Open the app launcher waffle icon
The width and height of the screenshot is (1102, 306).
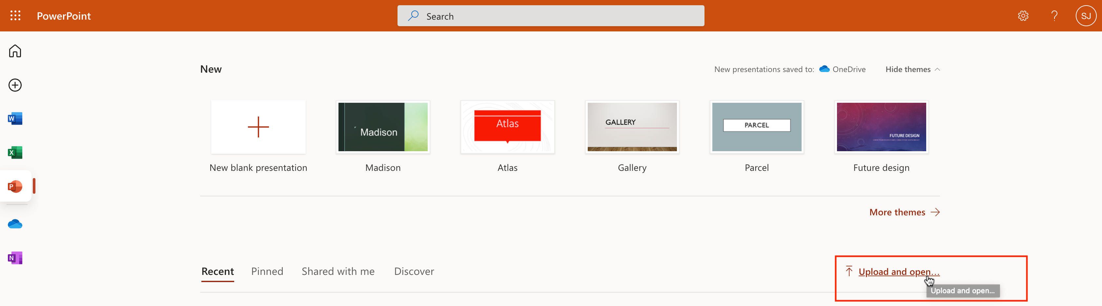(x=15, y=16)
